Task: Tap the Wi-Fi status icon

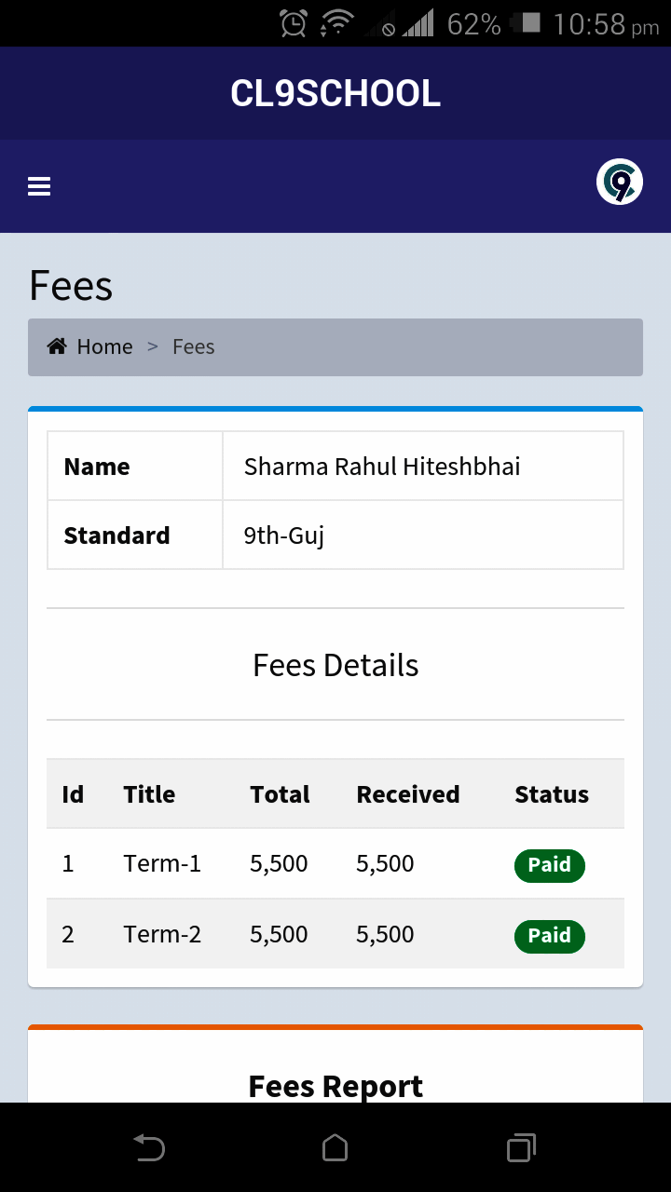Action: (335, 23)
